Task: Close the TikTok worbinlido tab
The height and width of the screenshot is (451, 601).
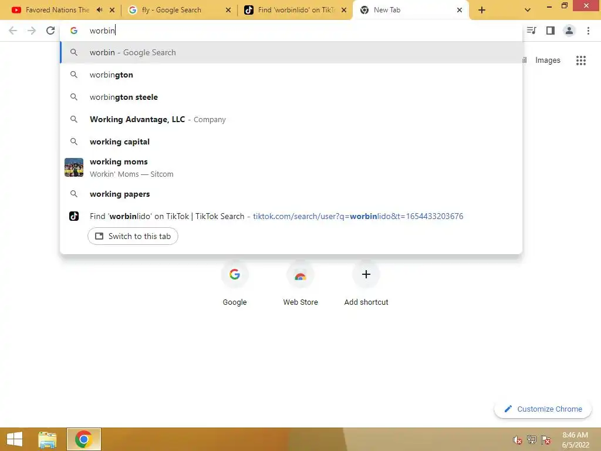Action: click(344, 10)
